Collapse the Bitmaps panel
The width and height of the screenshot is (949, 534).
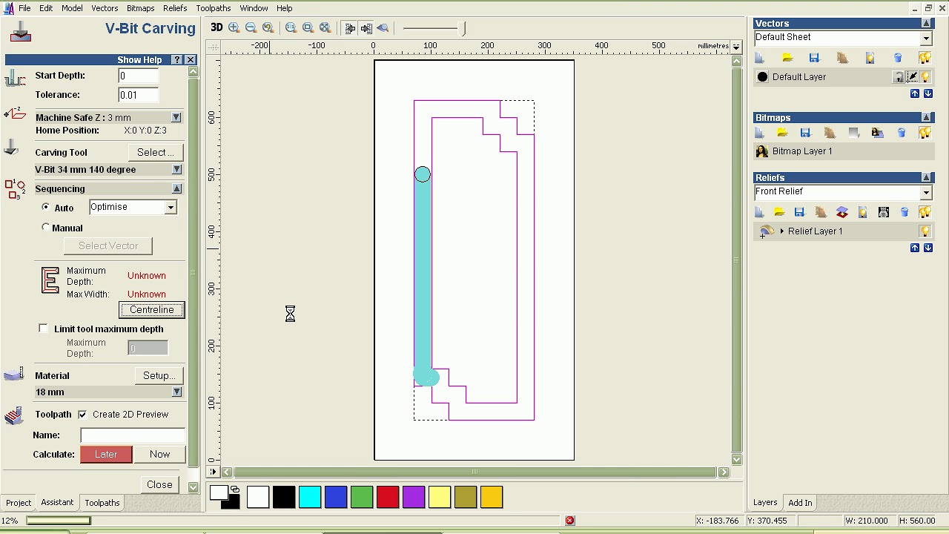tap(926, 117)
